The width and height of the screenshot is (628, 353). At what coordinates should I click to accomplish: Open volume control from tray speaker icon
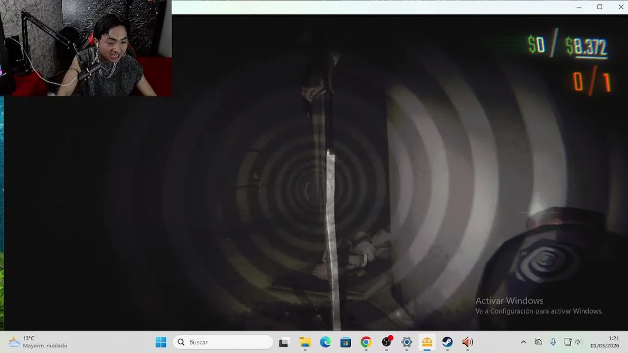(x=578, y=342)
